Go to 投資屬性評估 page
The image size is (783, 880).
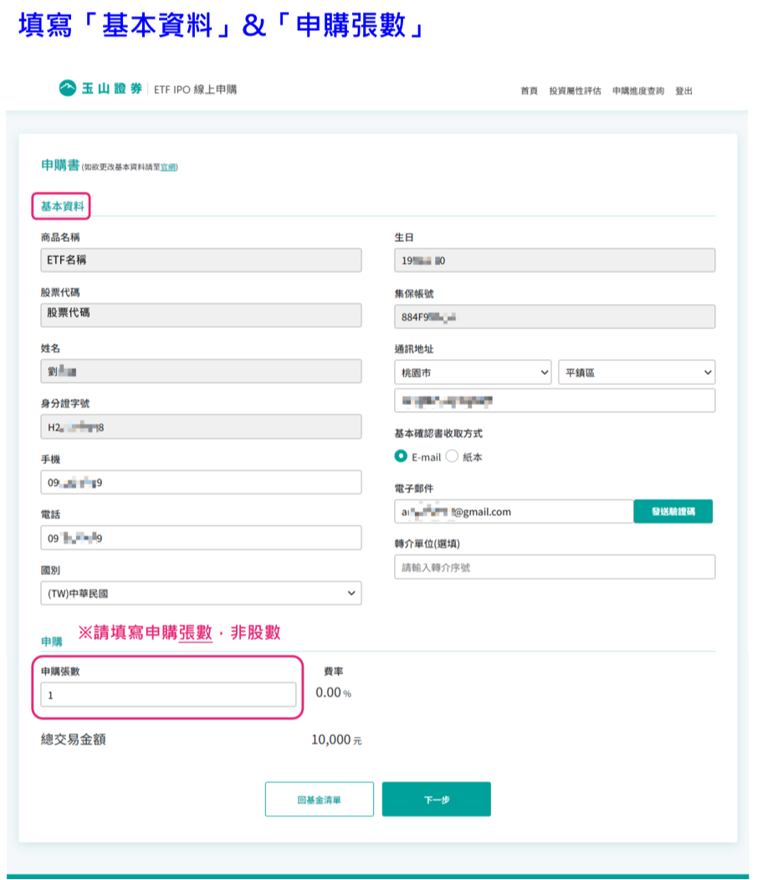pyautogui.click(x=575, y=91)
